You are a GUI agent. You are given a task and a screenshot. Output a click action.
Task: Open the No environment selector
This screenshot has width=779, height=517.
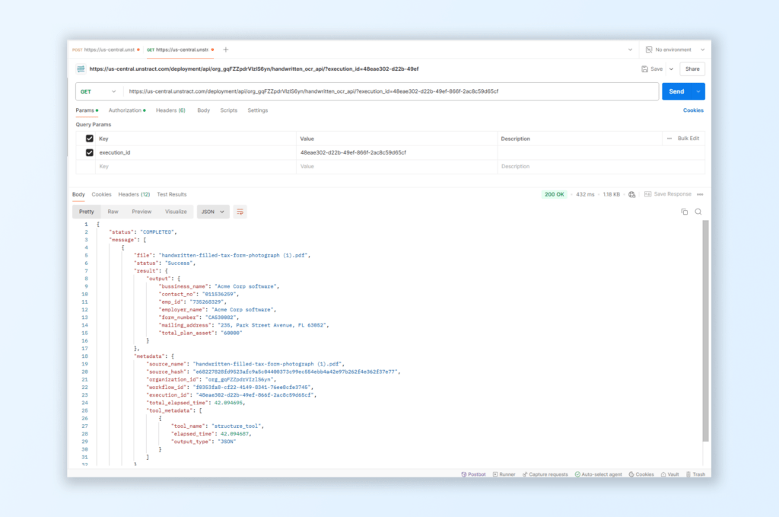click(672, 49)
